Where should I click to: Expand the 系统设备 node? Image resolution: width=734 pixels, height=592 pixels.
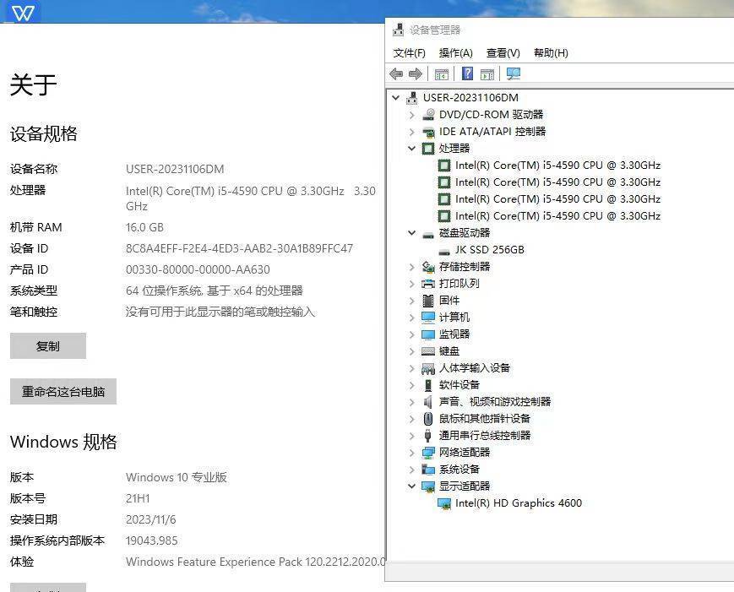click(412, 470)
